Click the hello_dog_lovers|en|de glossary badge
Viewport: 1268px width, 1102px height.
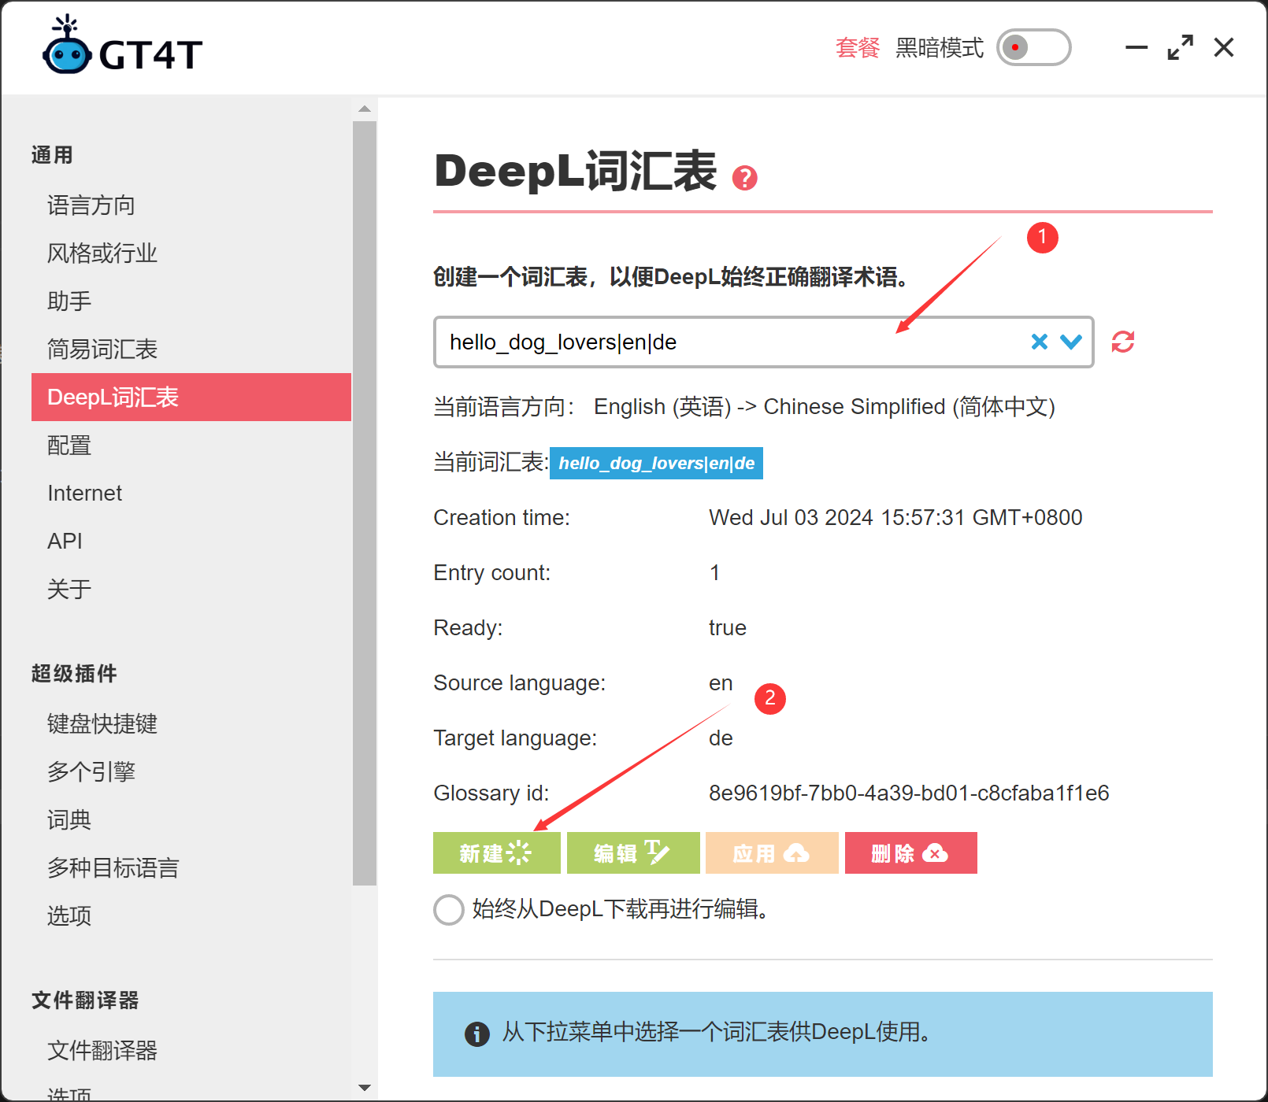pos(656,463)
